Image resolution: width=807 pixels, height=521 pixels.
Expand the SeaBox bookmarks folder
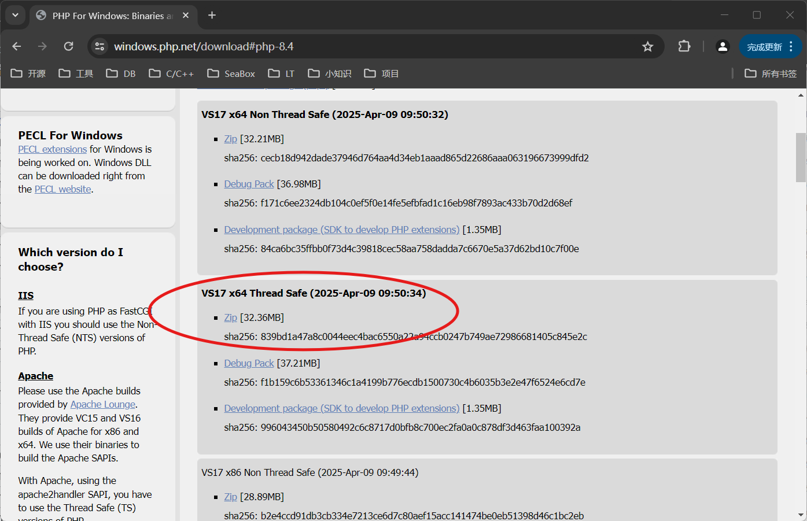coord(231,73)
